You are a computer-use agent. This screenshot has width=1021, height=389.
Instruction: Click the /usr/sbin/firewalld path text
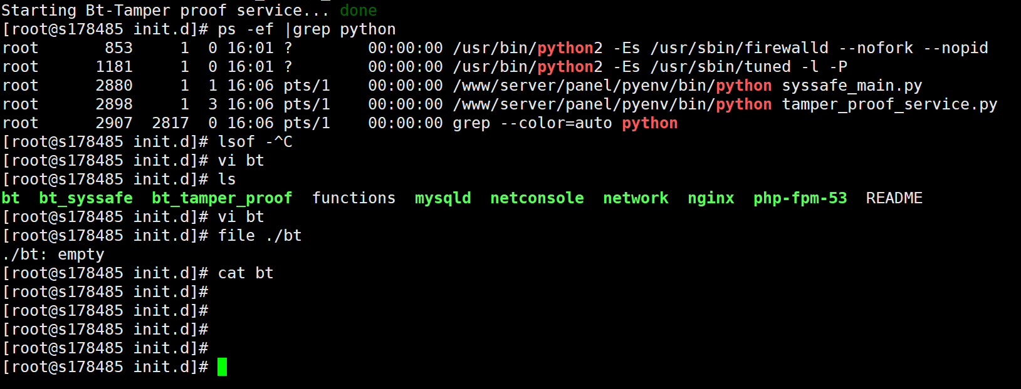[x=739, y=48]
